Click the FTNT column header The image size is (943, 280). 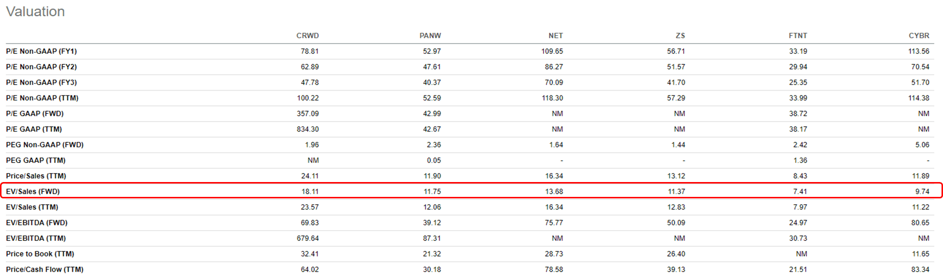tap(797, 36)
